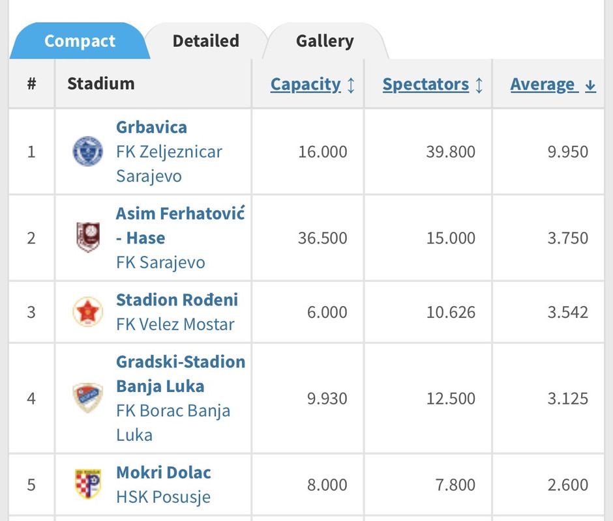Open the Stadion Rođeni stadium link
The image size is (613, 521).
(x=177, y=300)
